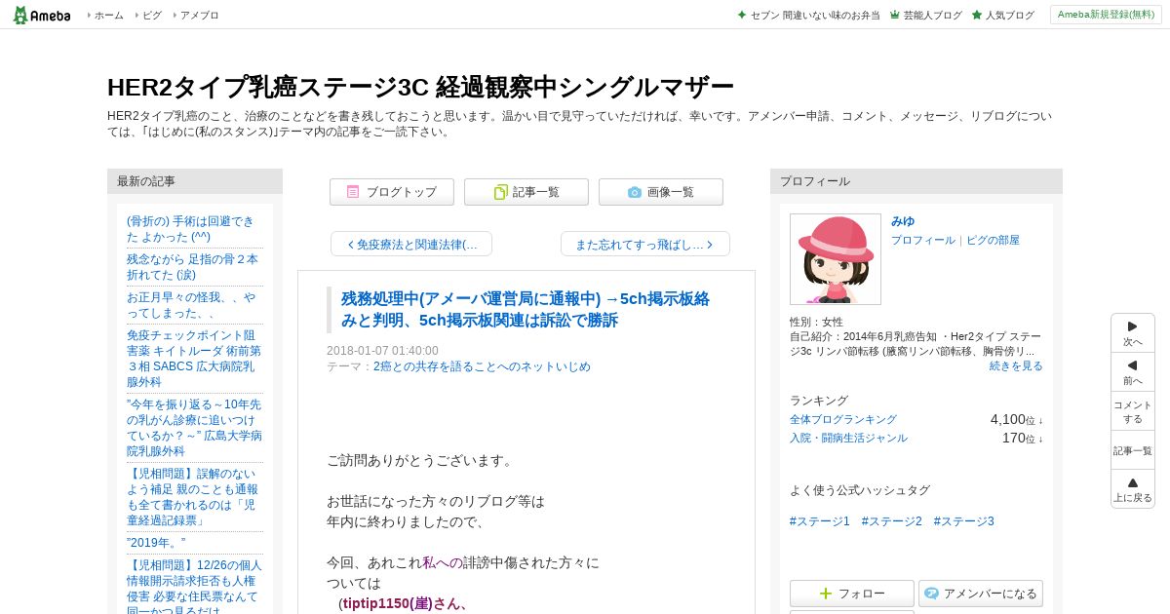Image resolution: width=1170 pixels, height=614 pixels.
Task: Click the ranking value 170位
Action: 1022,438
